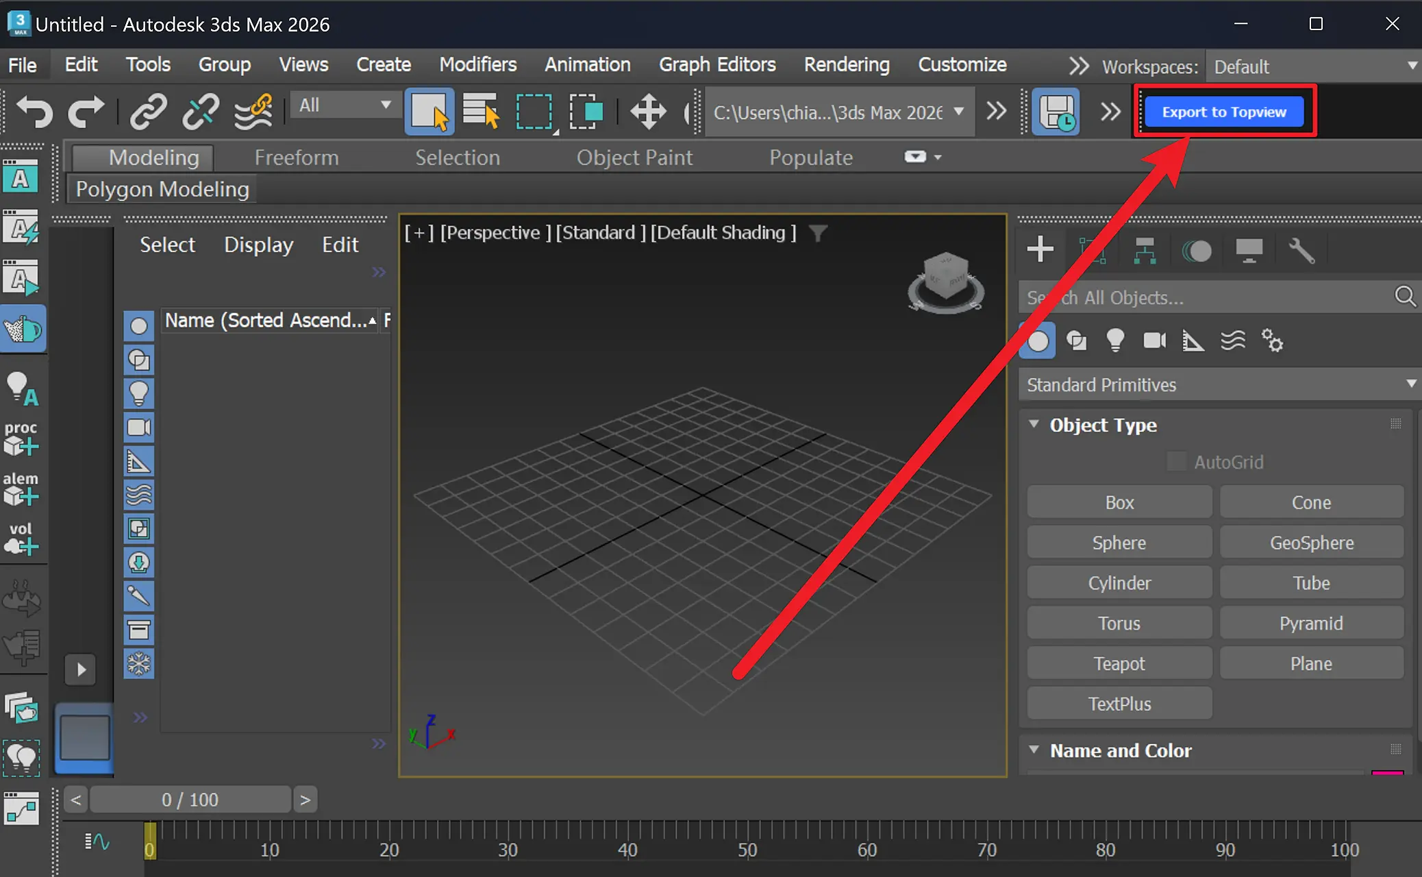The height and width of the screenshot is (877, 1422).
Task: Switch to the Object Paint ribbon tab
Action: click(634, 158)
